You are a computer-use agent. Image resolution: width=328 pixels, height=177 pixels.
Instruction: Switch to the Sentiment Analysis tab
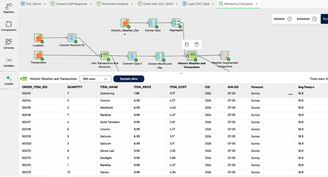pyautogui.click(x=115, y=4)
